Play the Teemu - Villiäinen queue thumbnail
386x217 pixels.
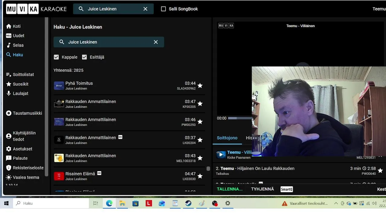[221, 155]
